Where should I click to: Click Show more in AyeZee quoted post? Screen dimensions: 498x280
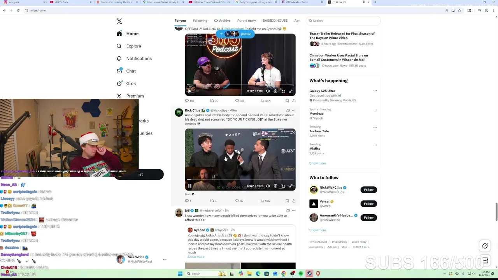[196, 257]
